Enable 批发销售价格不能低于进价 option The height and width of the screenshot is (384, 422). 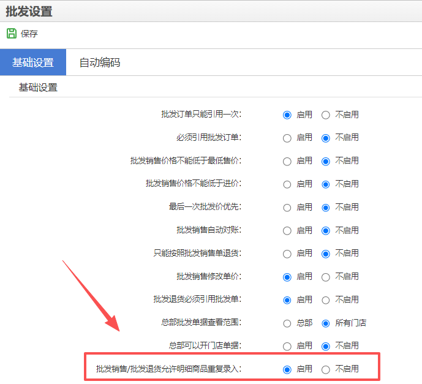(x=287, y=184)
